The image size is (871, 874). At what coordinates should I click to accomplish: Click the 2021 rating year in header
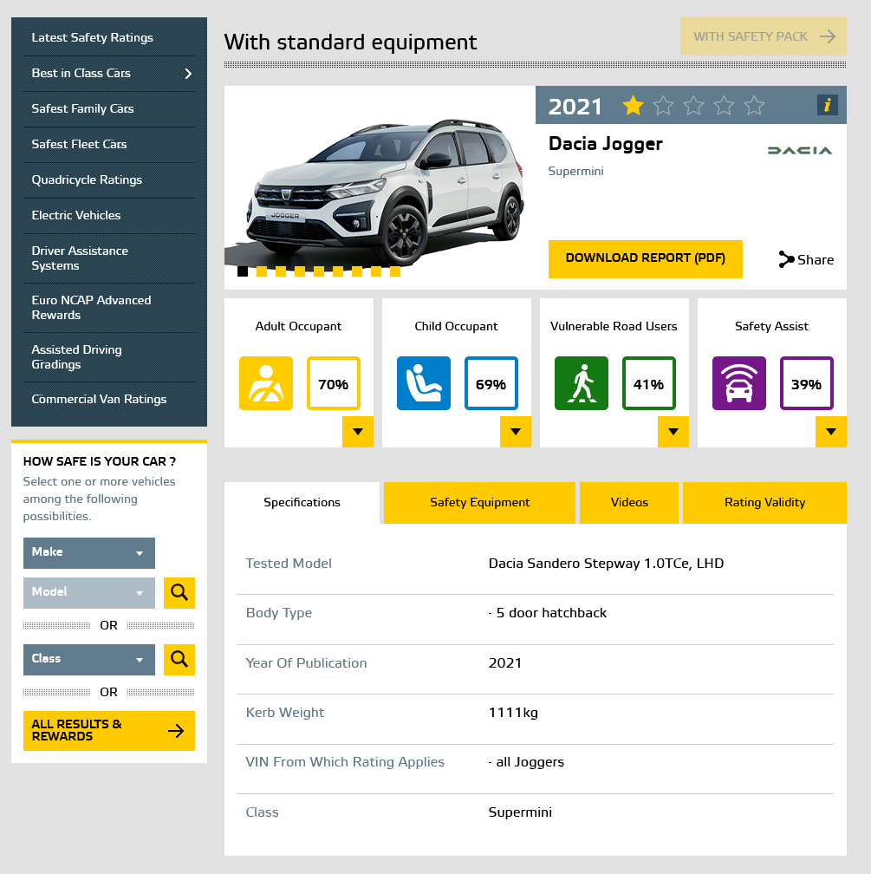click(x=575, y=107)
